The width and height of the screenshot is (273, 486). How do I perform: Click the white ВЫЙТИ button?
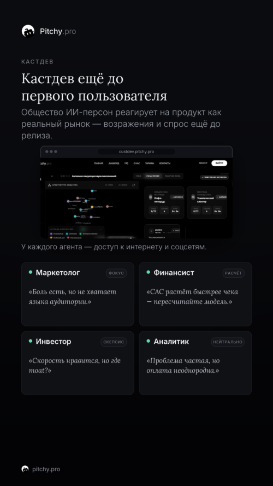(219, 163)
